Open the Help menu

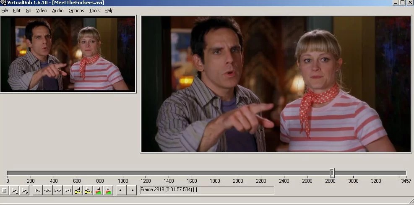tap(109, 10)
